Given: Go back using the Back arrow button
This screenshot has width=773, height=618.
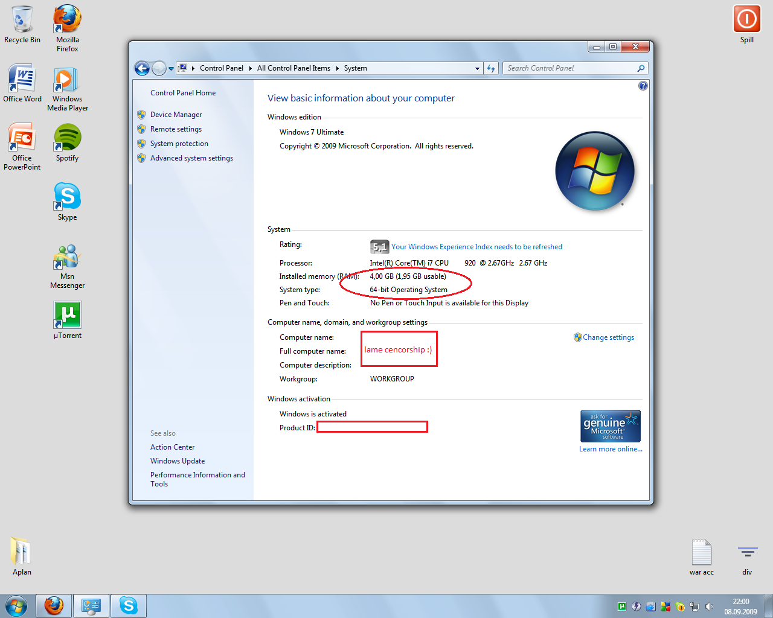Looking at the screenshot, I should pos(142,68).
